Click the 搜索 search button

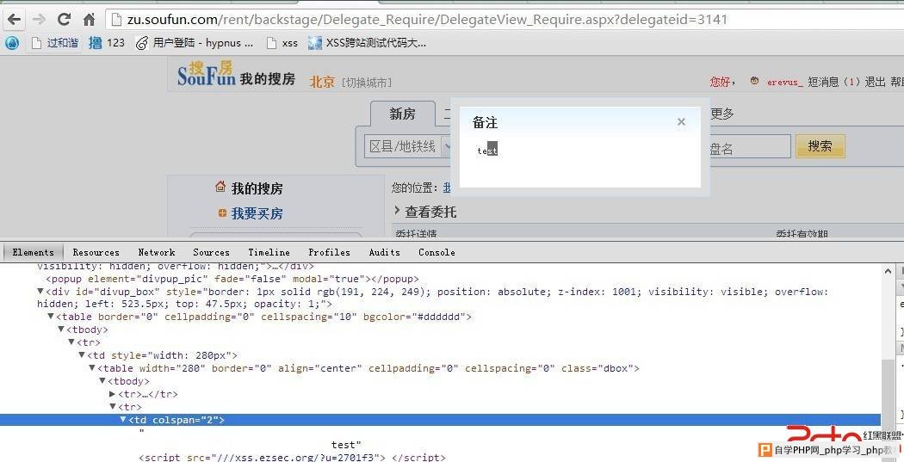coord(820,146)
